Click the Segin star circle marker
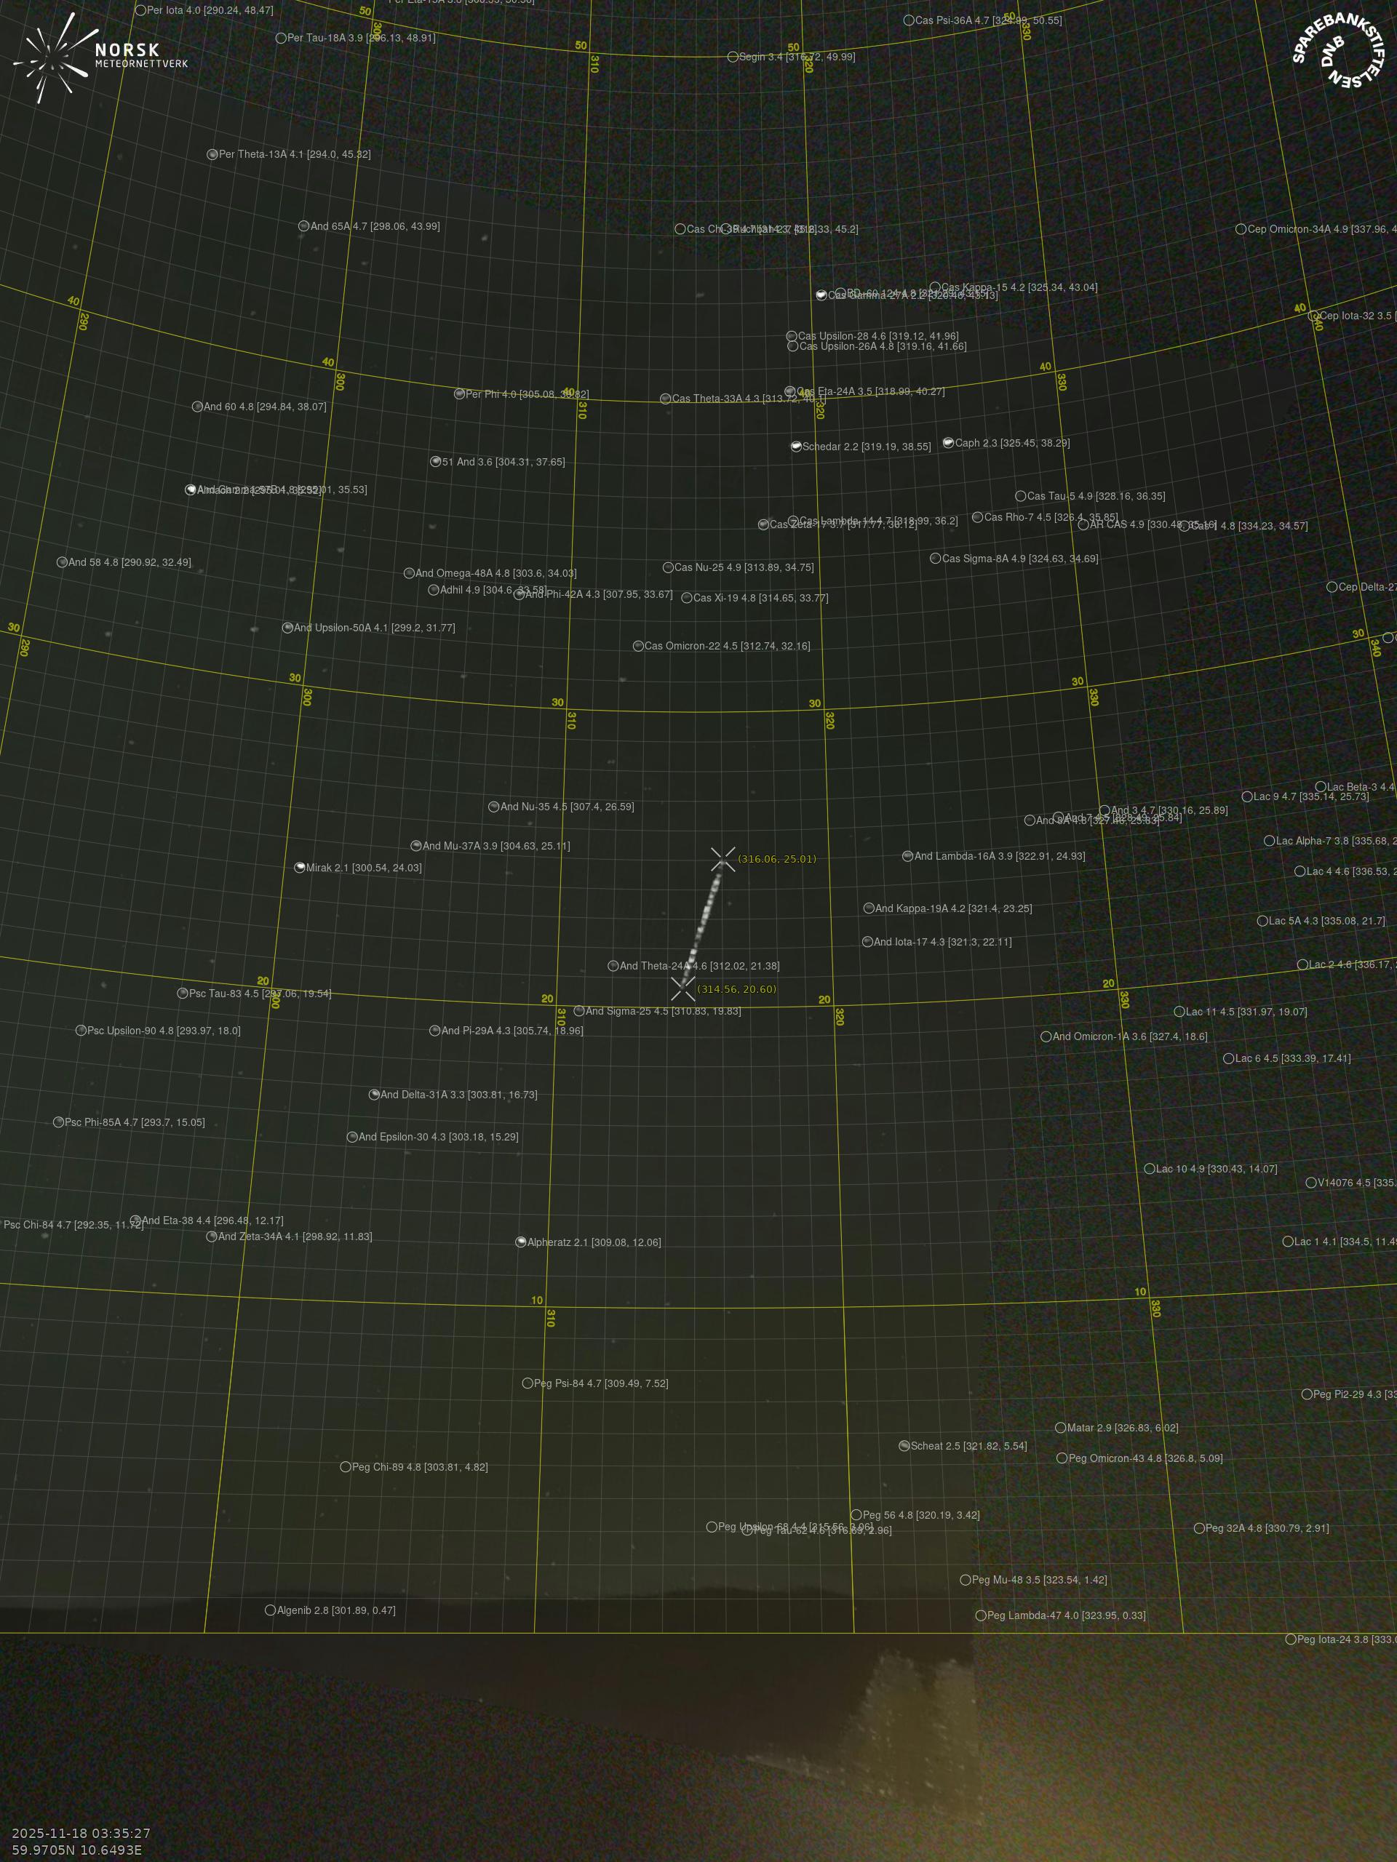Image resolution: width=1397 pixels, height=1862 pixels. click(x=733, y=57)
